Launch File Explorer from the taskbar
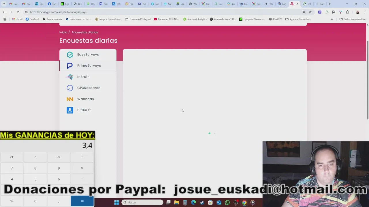Viewport: 369px width, 207px height. (x=176, y=202)
